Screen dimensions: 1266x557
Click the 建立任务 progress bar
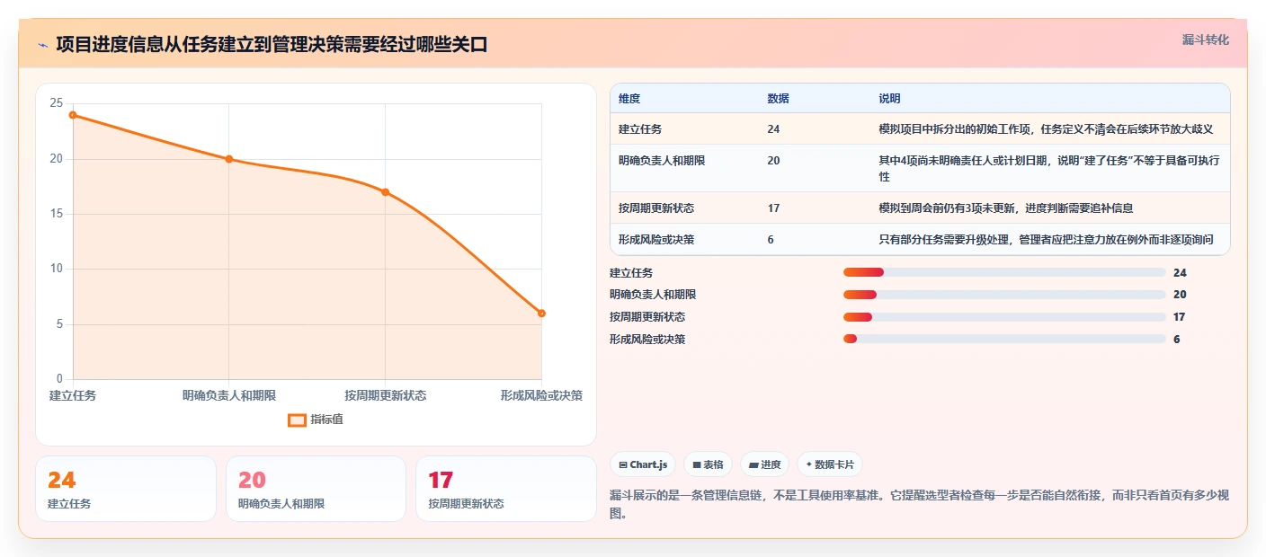[1004, 272]
